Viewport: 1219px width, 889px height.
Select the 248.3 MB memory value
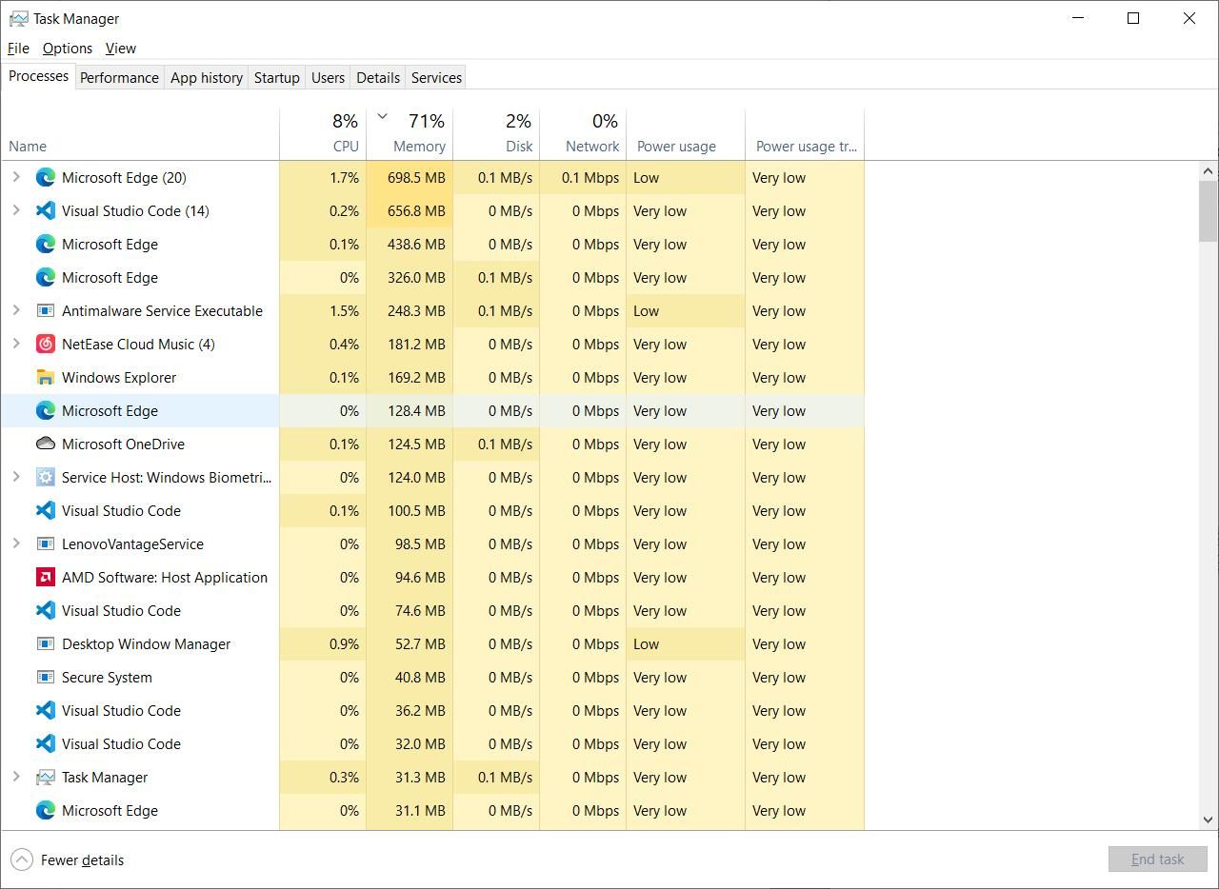coord(416,310)
